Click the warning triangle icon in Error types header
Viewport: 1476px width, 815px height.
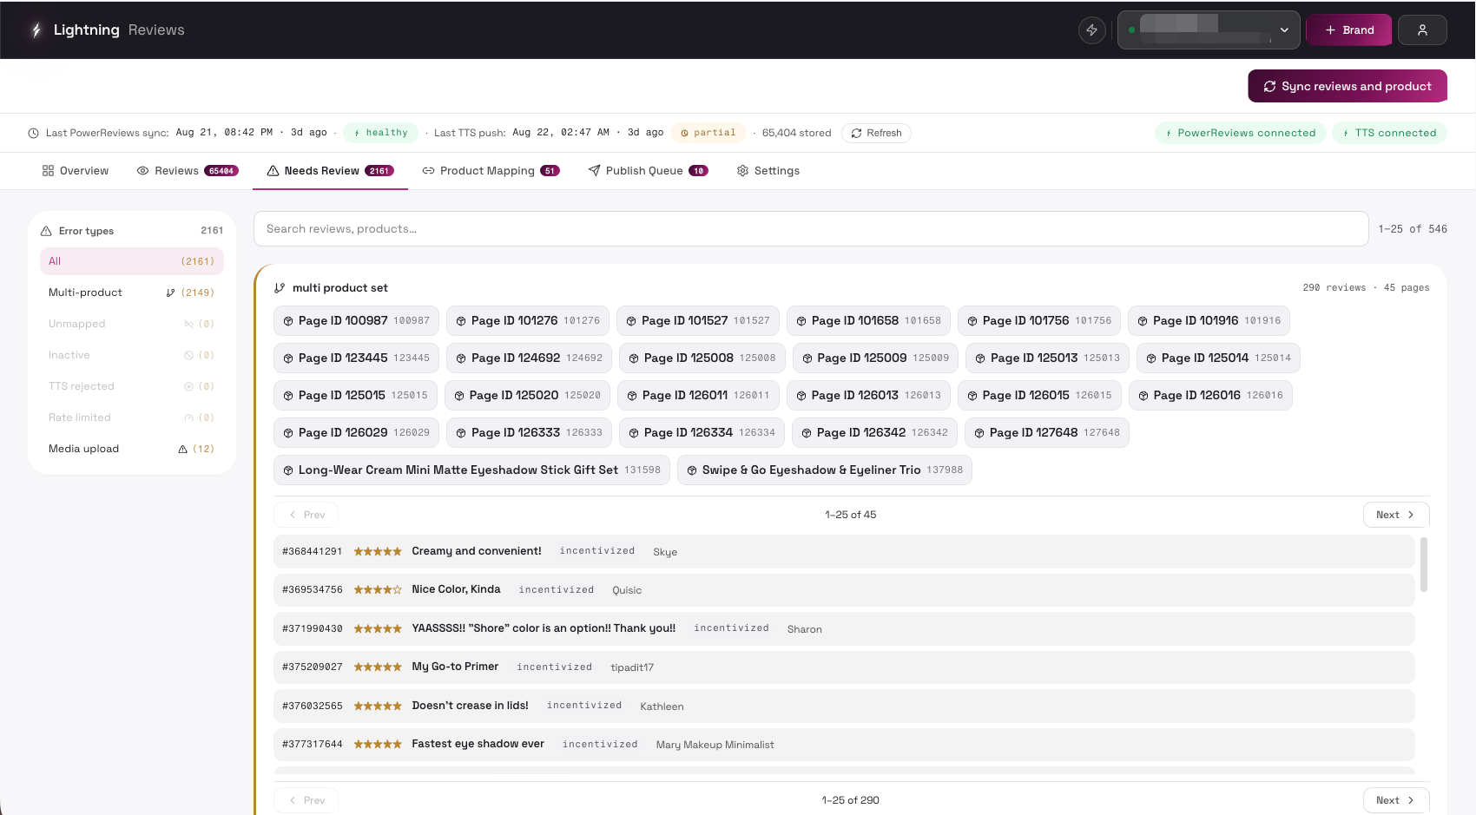(x=46, y=232)
